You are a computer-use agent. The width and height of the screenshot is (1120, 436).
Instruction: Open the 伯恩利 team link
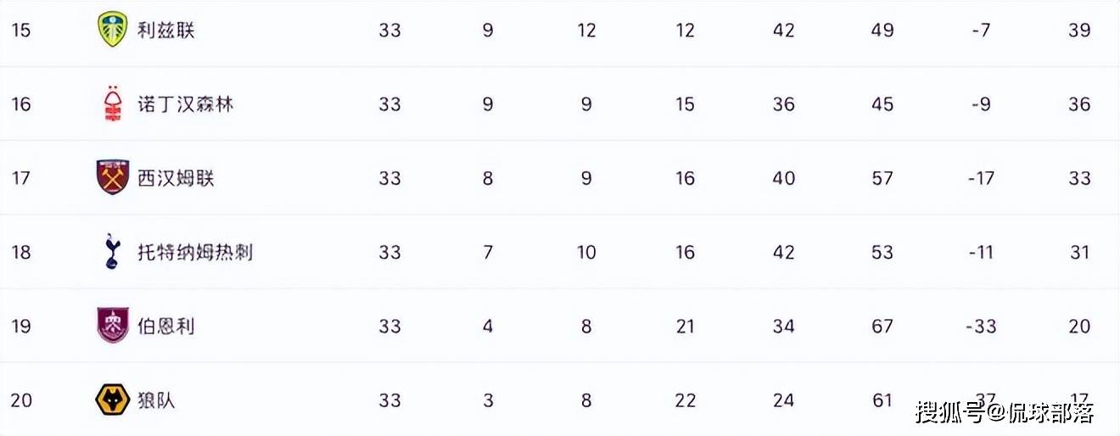pos(166,326)
